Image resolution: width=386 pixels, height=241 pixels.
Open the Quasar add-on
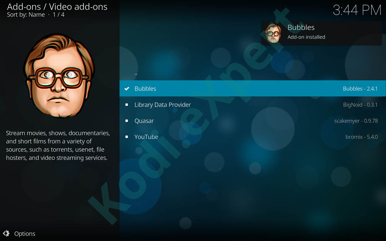point(252,121)
